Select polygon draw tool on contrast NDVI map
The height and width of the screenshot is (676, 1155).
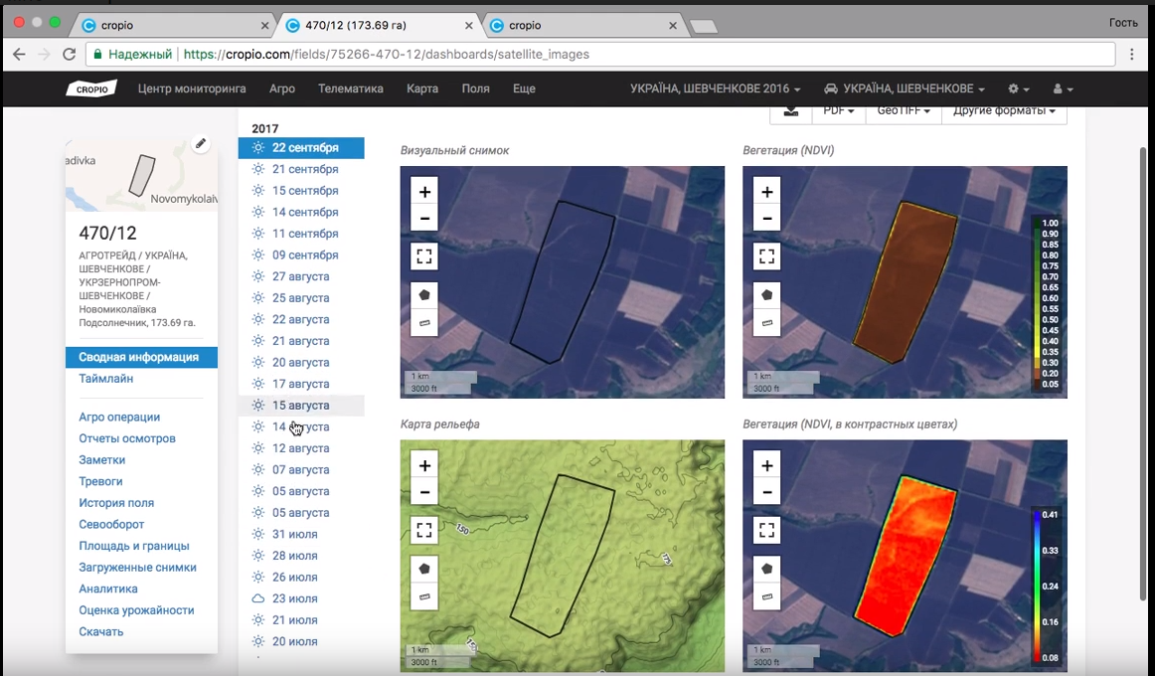pyautogui.click(x=766, y=569)
